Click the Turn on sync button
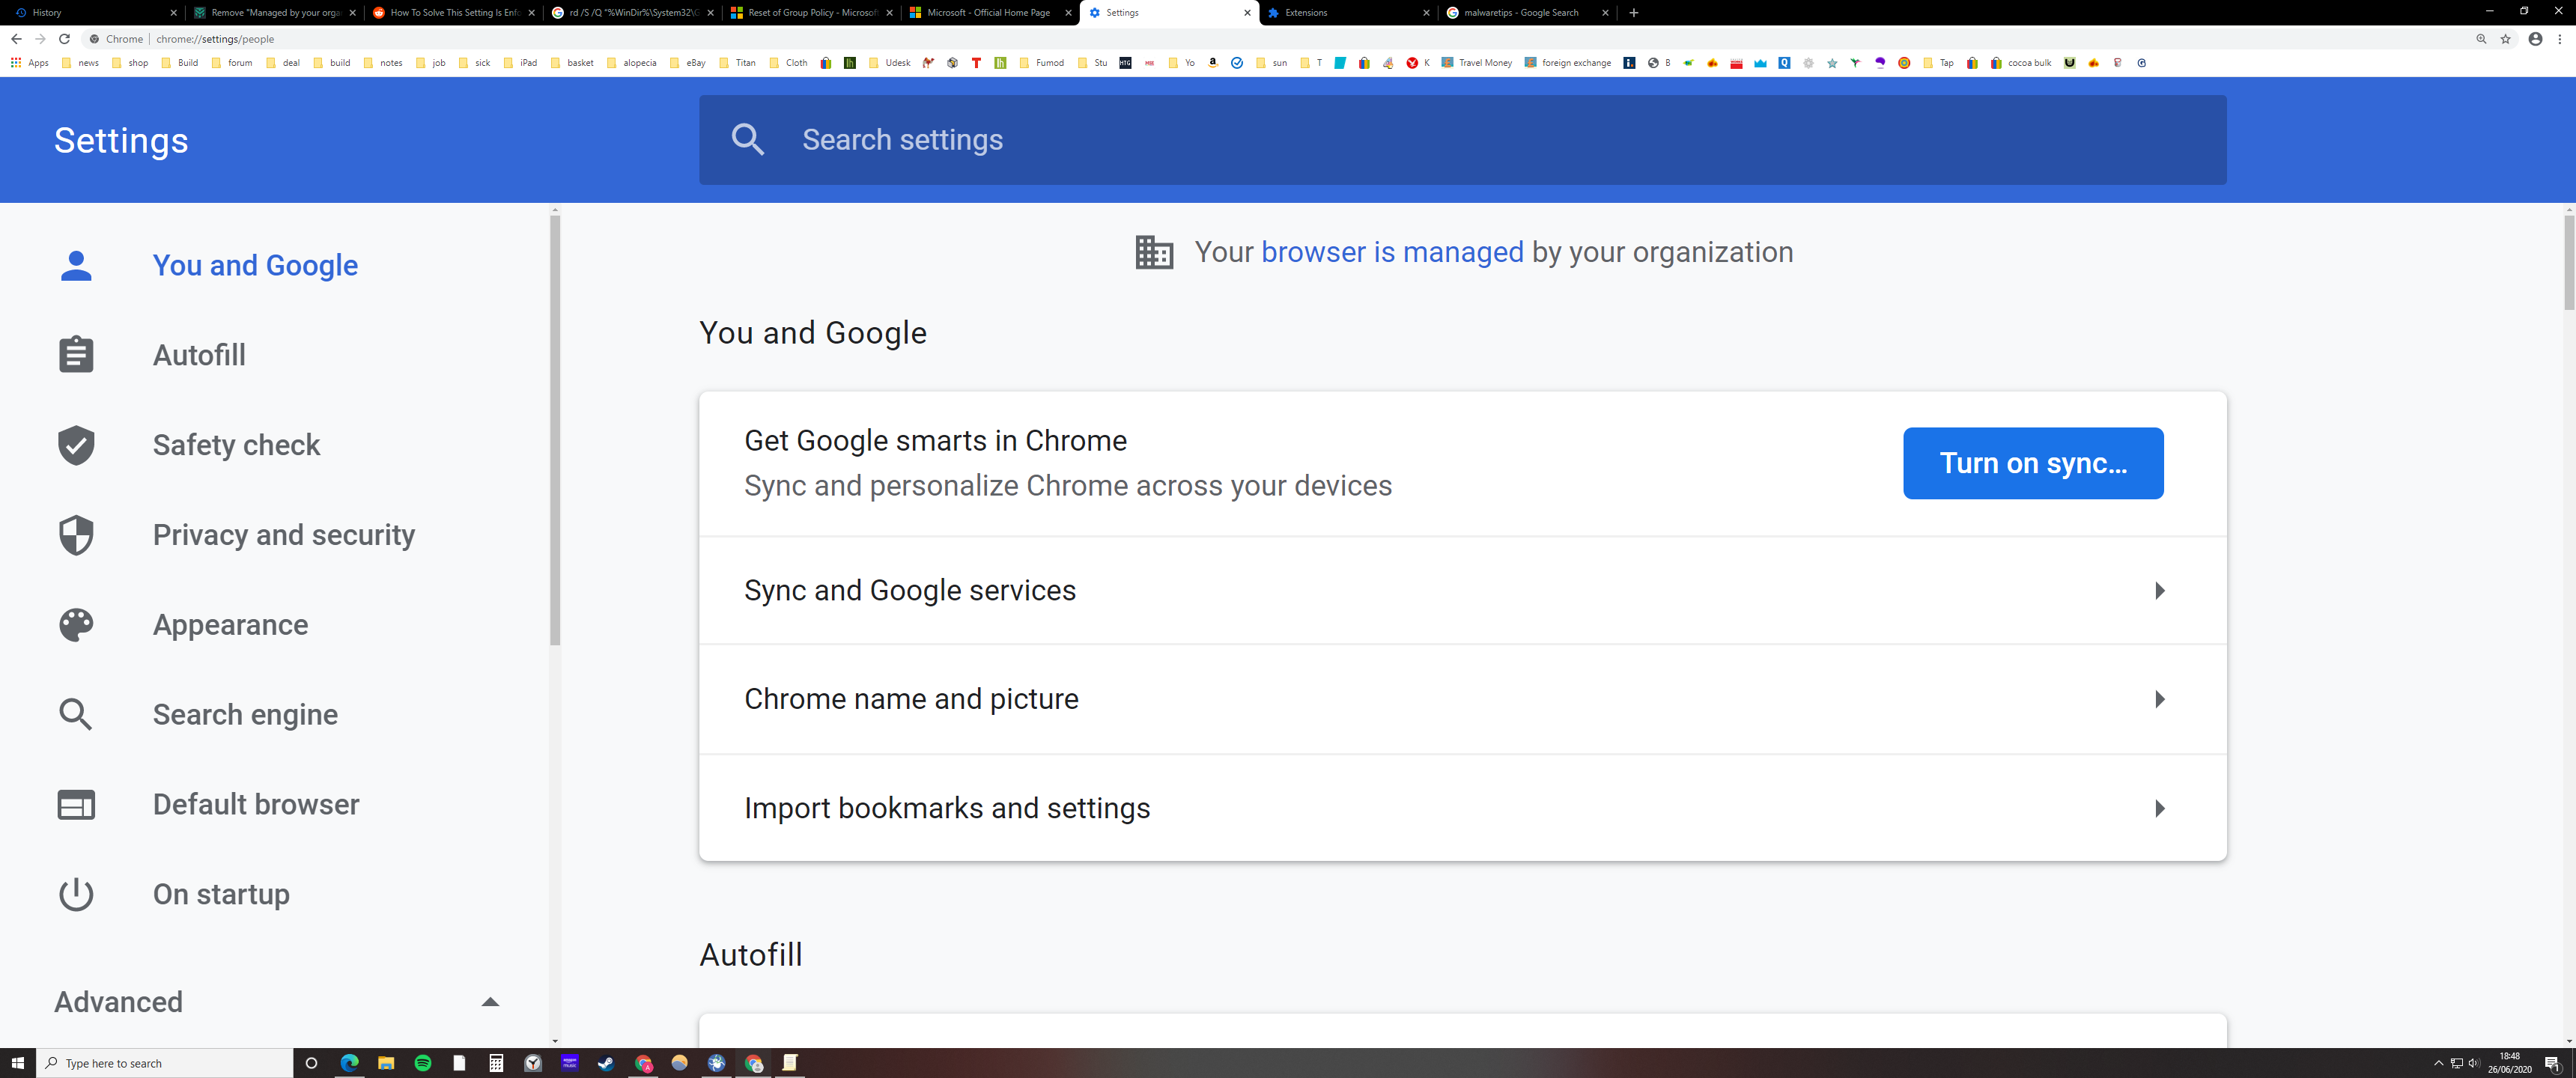Viewport: 2576px width, 1078px height. tap(2032, 463)
